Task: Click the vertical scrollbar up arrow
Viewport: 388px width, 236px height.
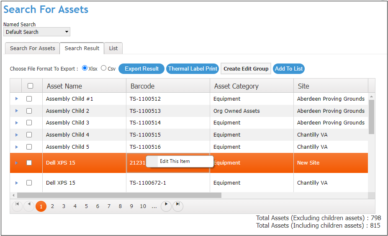Action: click(371, 96)
